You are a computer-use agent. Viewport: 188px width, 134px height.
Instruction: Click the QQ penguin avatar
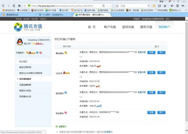click(20, 42)
